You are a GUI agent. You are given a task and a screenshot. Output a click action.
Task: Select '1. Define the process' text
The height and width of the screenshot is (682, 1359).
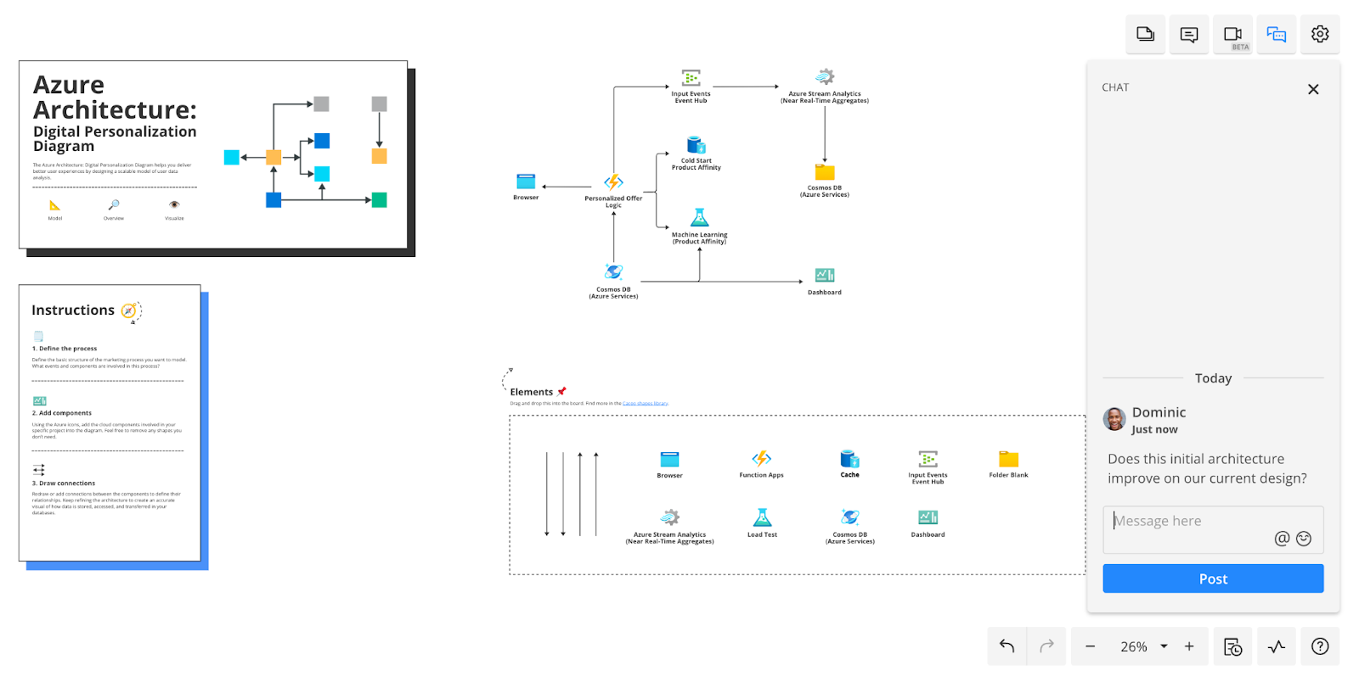point(65,349)
